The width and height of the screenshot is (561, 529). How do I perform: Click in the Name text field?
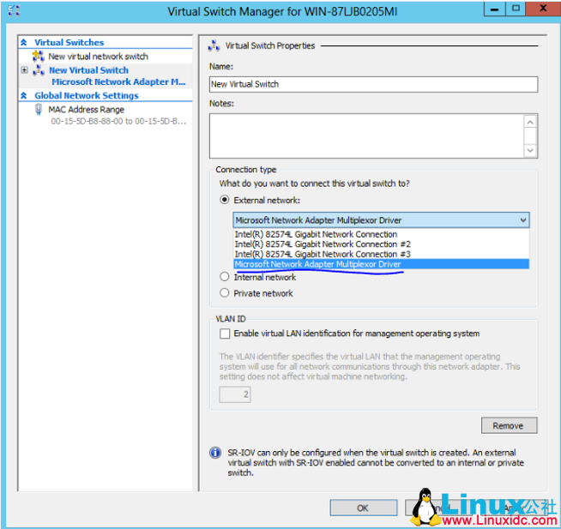coord(373,84)
